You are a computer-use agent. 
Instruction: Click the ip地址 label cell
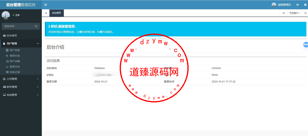(69, 75)
